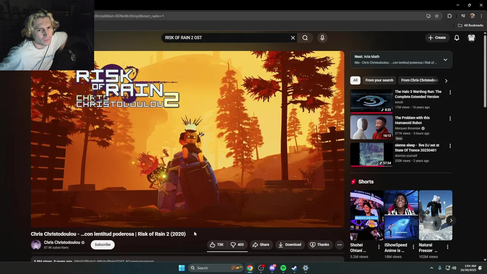Click the taskbar microphone tray icon
The image size is (487, 274).
point(439,268)
